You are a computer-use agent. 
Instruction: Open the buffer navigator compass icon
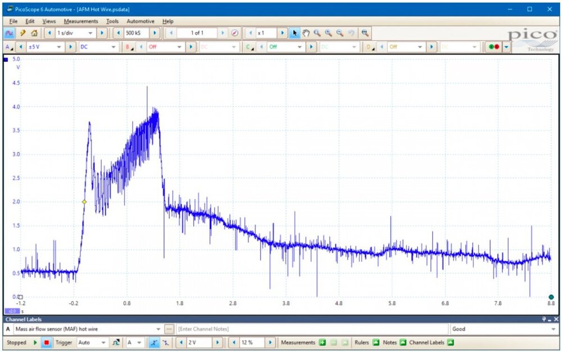(235, 33)
